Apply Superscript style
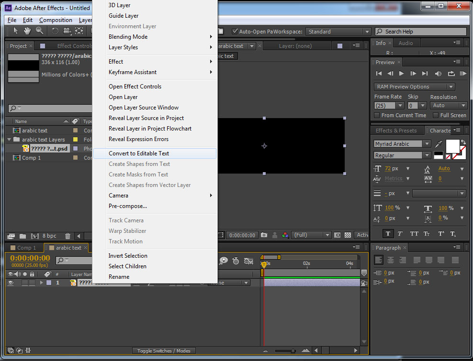Screen dimensions: 473x361 pyautogui.click(x=441, y=233)
